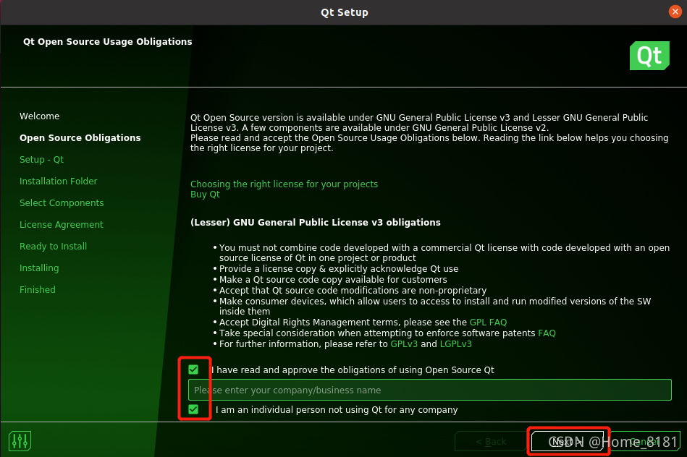The height and width of the screenshot is (457, 687).
Task: Toggle the individual person not using Qt checkbox
Action: (193, 409)
